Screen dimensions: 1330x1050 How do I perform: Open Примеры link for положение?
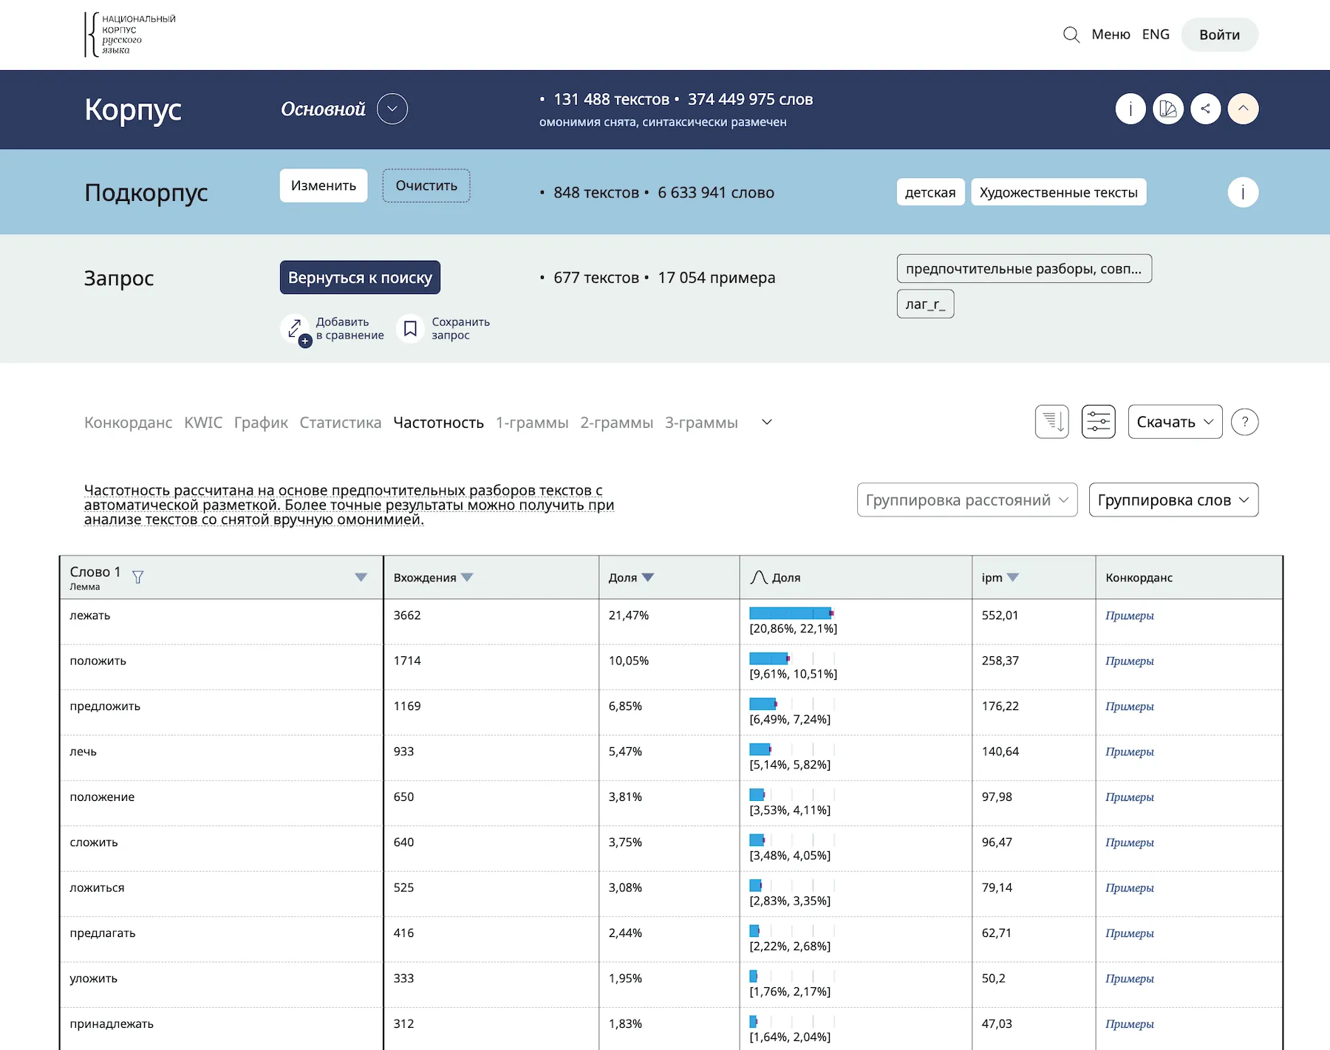click(1129, 797)
